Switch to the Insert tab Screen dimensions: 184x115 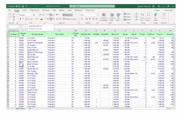24,10
